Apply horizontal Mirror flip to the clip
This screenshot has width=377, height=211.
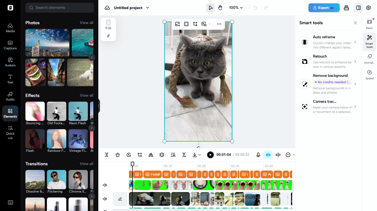151,155
